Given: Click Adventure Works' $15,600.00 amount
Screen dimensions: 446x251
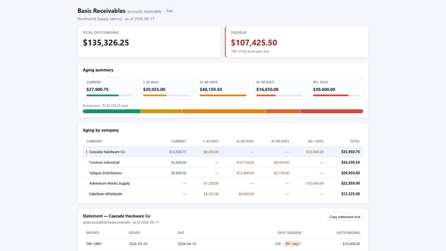Looking at the screenshot, I should [315, 184].
